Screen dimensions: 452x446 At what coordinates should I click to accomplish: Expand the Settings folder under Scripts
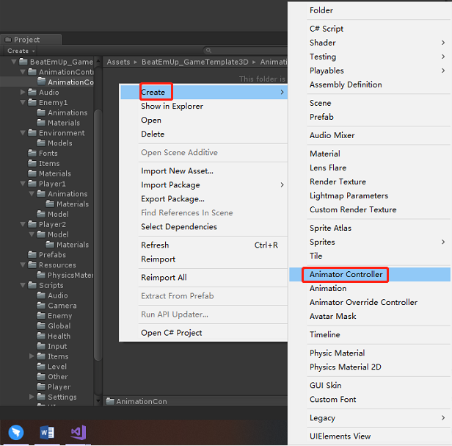(32, 397)
